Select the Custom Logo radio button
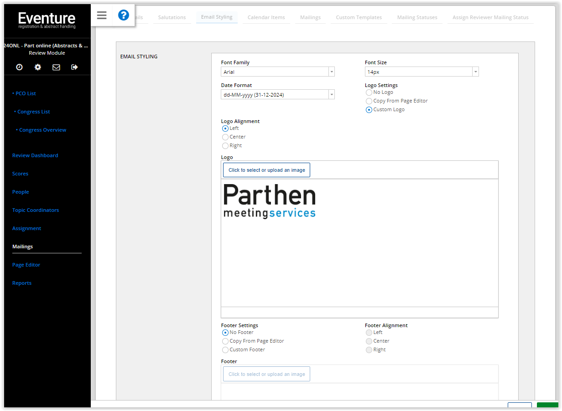 click(369, 110)
